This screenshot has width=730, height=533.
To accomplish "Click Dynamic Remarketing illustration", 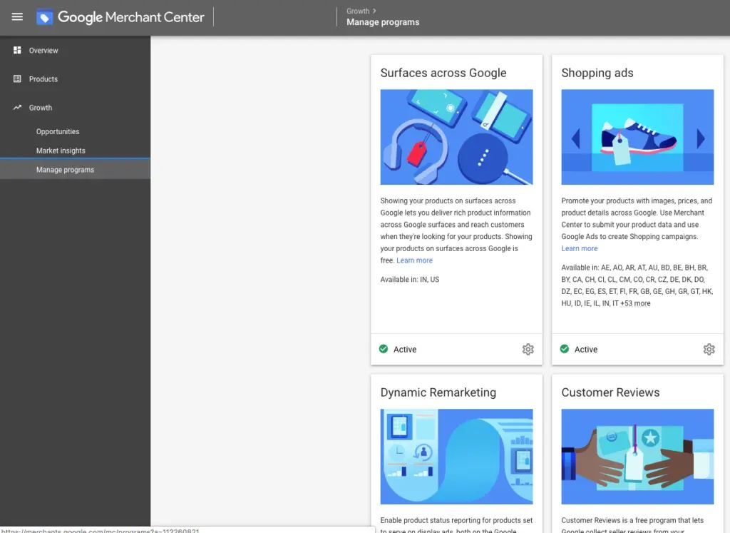I will pyautogui.click(x=456, y=457).
